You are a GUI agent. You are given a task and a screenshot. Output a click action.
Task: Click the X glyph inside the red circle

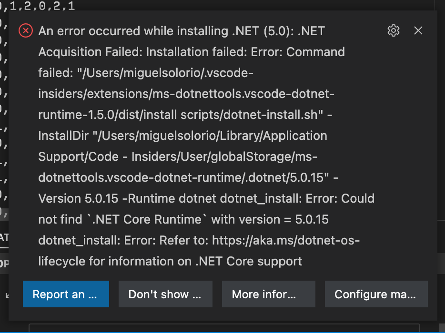click(x=25, y=30)
